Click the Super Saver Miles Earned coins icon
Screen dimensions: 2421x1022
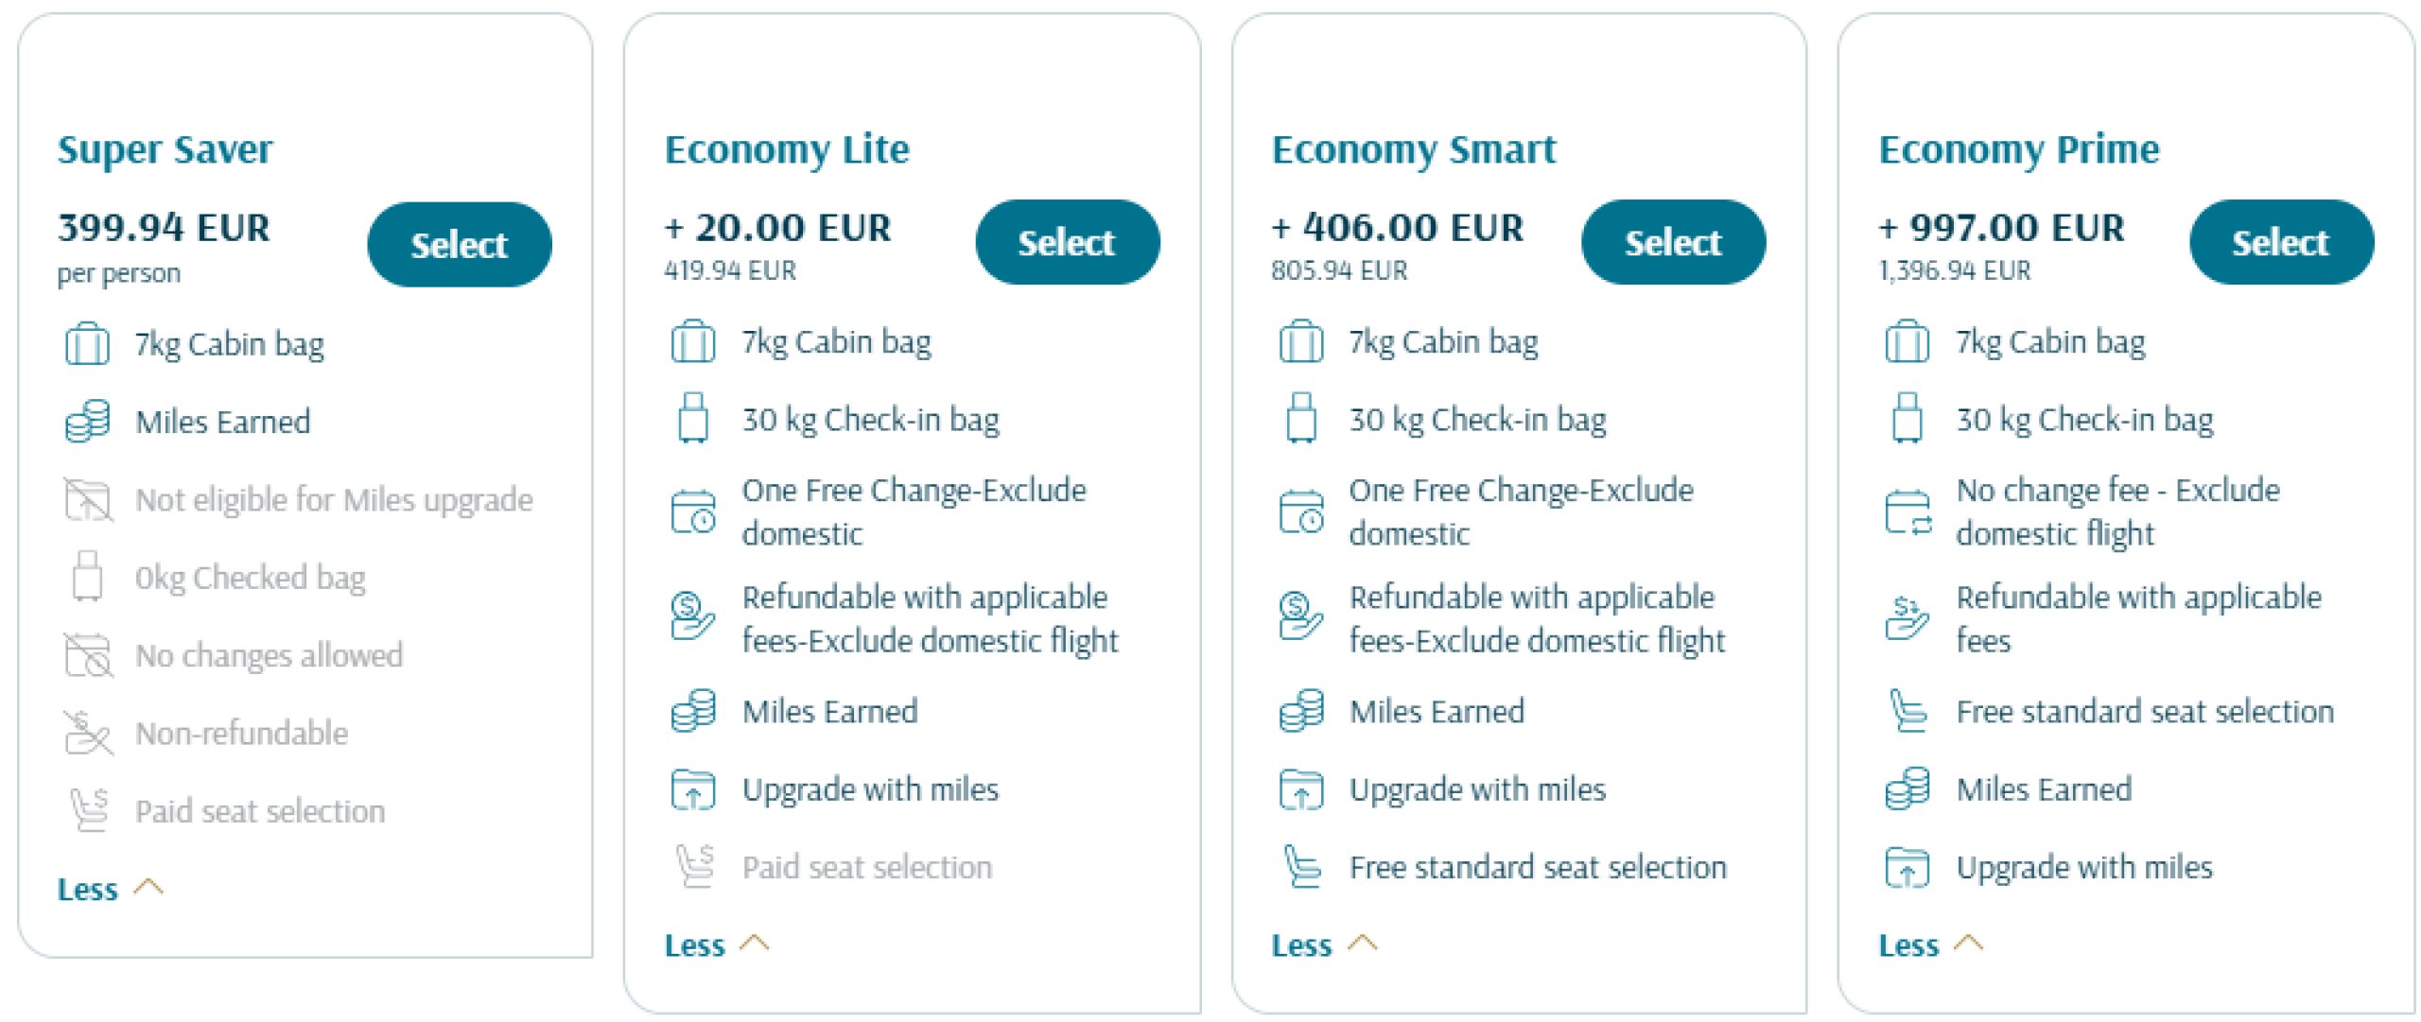[x=87, y=422]
